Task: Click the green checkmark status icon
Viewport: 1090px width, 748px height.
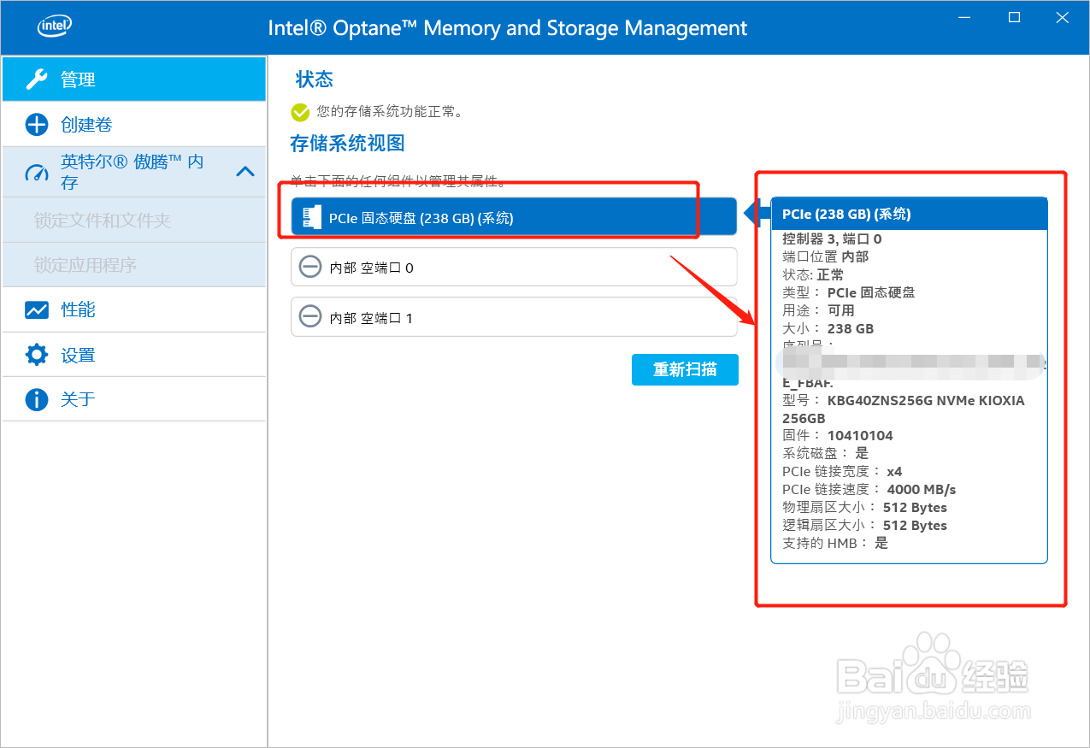Action: pos(300,112)
